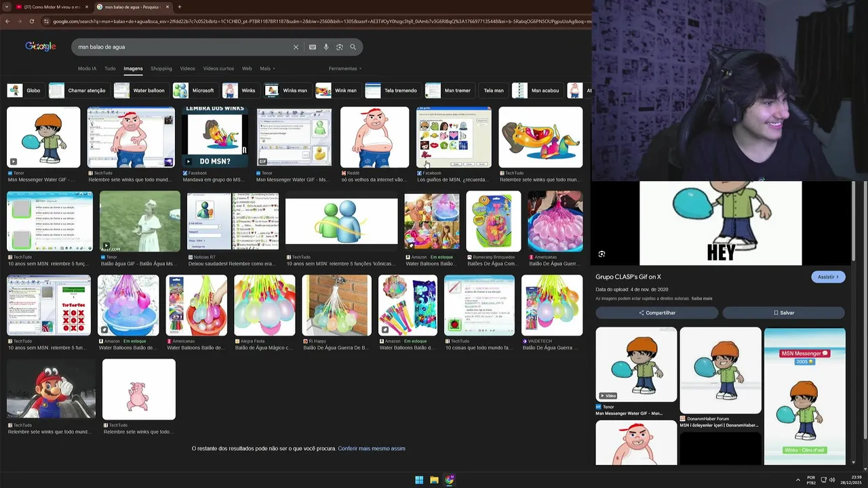Click 'Saiba mais' copyright link

point(702,298)
